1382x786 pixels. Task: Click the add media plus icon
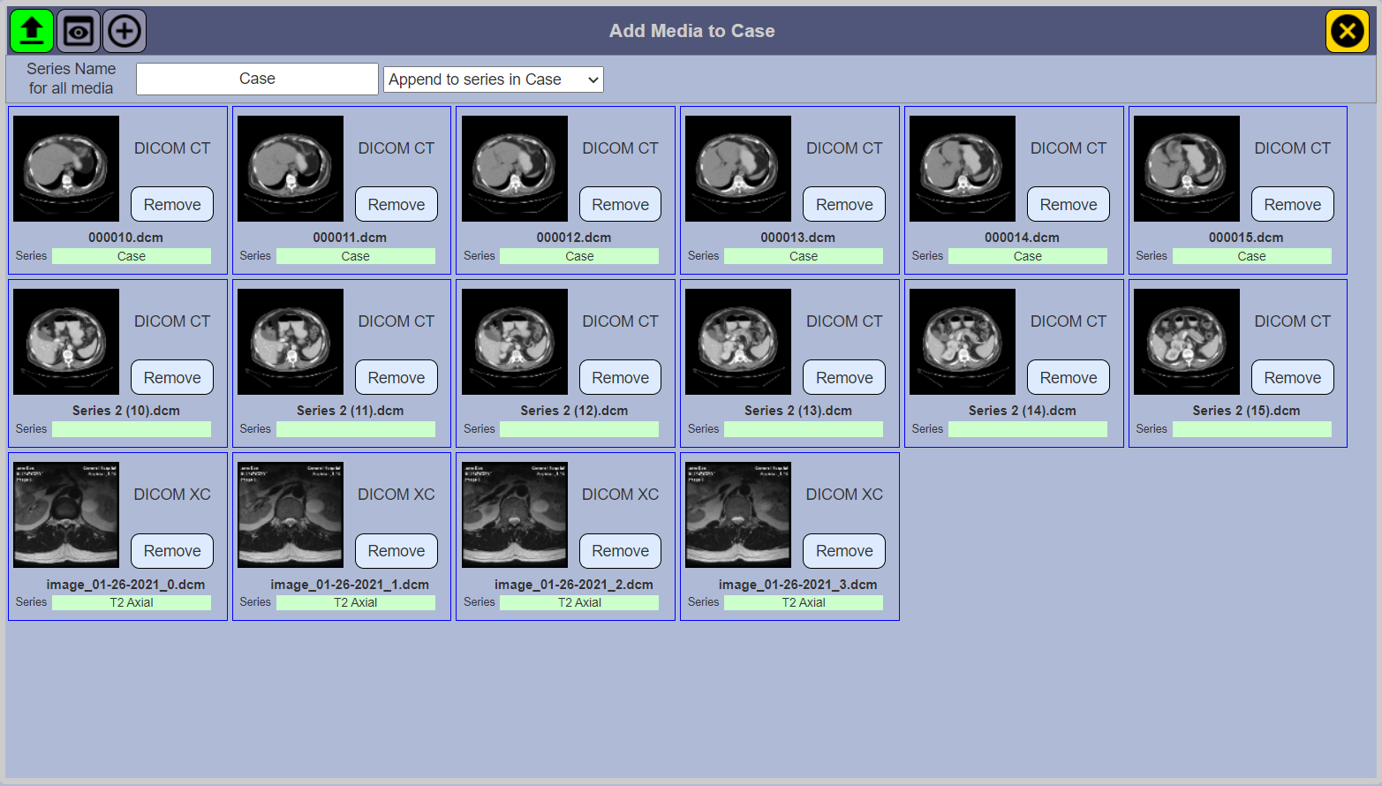(124, 30)
